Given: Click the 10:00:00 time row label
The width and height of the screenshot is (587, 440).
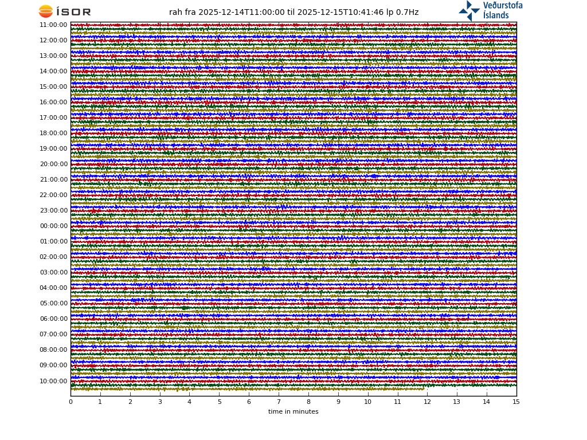Looking at the screenshot, I should coord(53,382).
